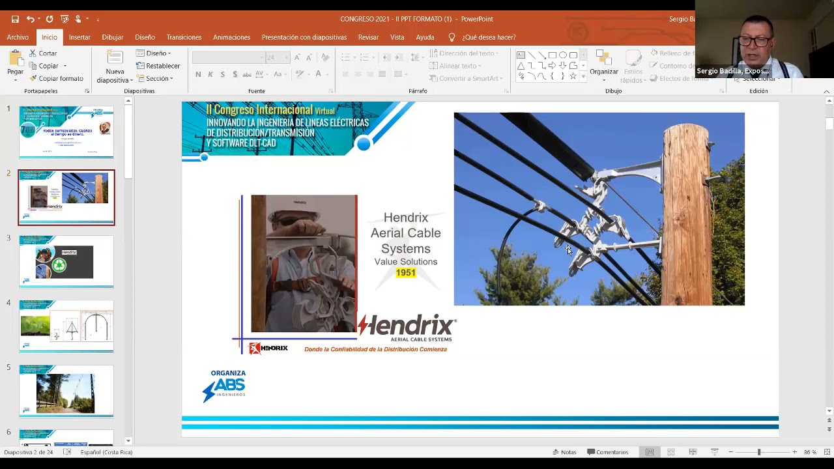Screen dimensions: 834x469
Task: Click the 86 % zoom level
Action: [x=810, y=452]
